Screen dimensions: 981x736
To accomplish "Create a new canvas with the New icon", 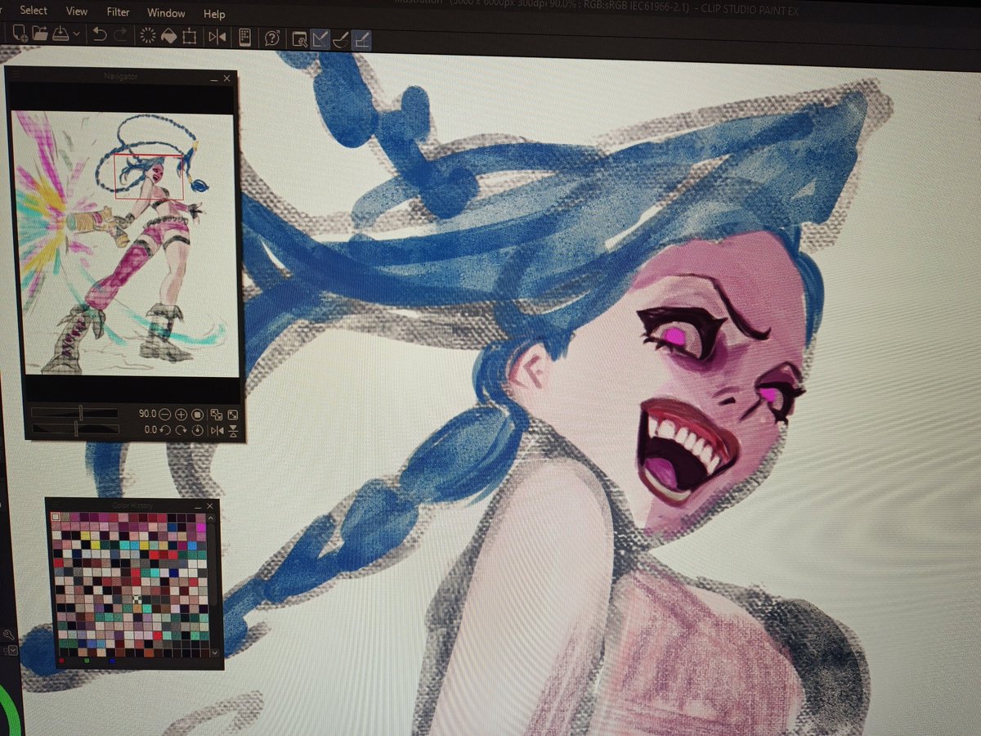I will (x=20, y=34).
